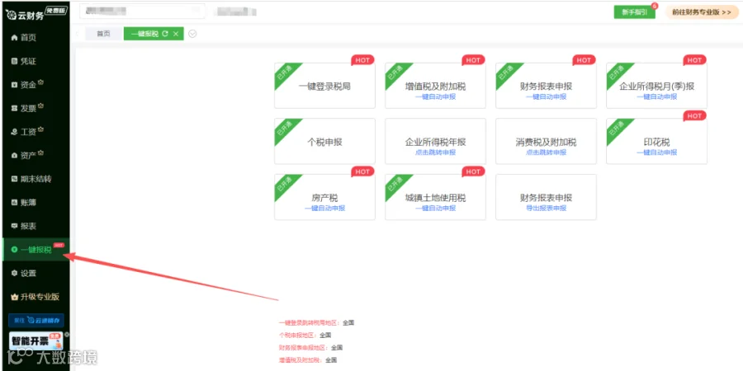Open 发票 in the sidebar
Viewport: 743px width, 371px height.
(35, 108)
